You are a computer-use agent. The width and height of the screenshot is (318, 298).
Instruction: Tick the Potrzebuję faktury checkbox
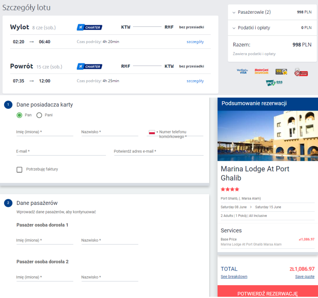[19, 170]
